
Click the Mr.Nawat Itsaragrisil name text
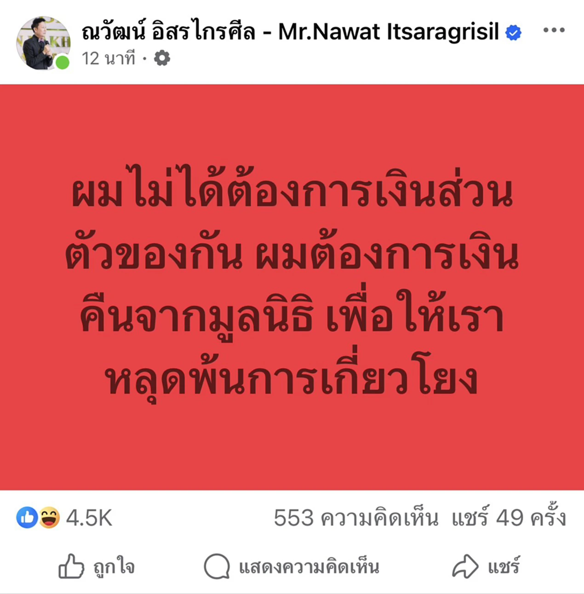click(x=389, y=32)
